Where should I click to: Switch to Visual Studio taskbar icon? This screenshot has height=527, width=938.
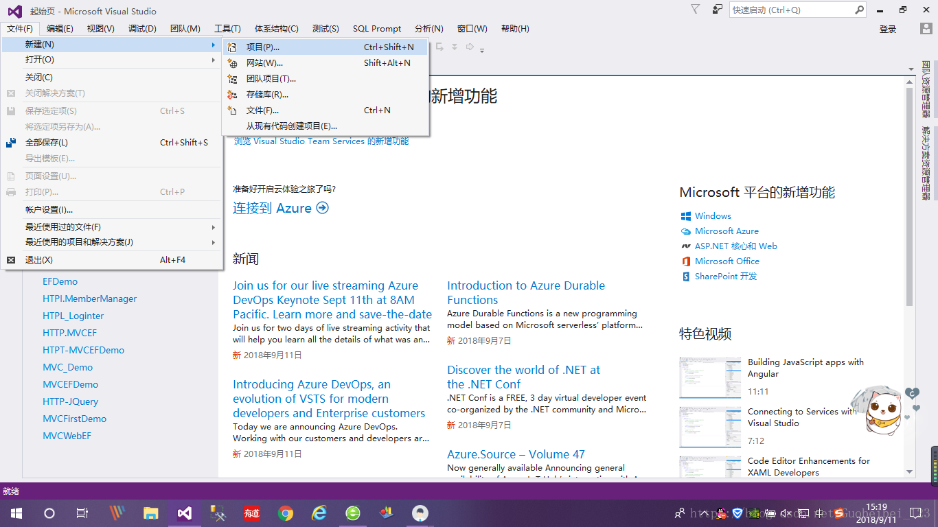tap(185, 513)
